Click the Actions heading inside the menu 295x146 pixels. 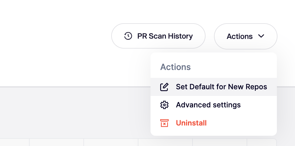click(175, 67)
